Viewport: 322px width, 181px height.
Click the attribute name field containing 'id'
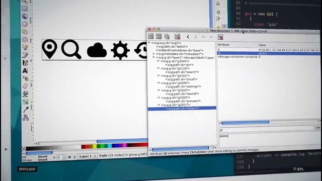267,130
